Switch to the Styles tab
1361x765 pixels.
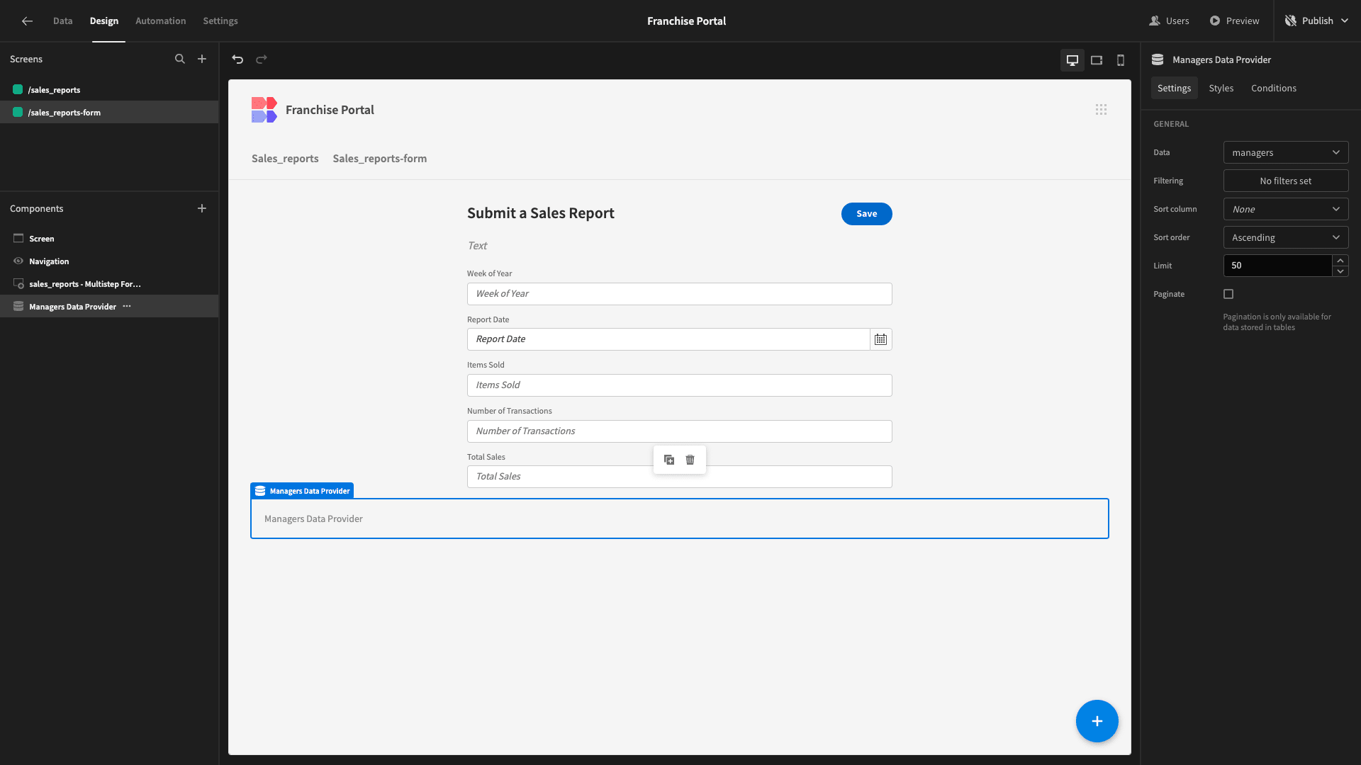pos(1221,88)
